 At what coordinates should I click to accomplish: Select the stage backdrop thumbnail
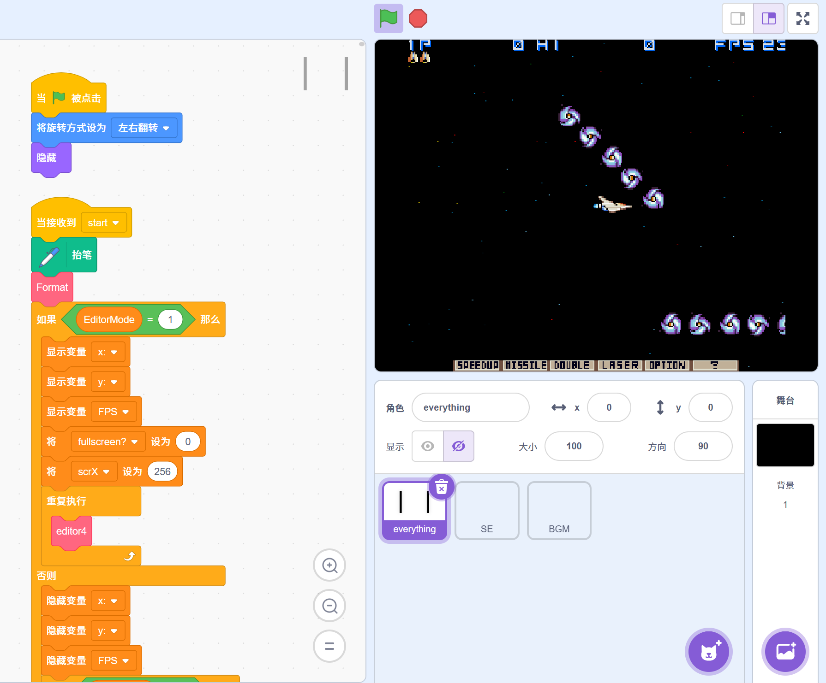[785, 445]
